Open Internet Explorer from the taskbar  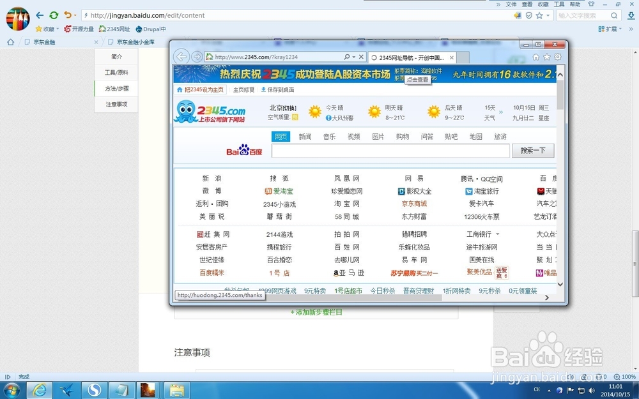tap(40, 391)
